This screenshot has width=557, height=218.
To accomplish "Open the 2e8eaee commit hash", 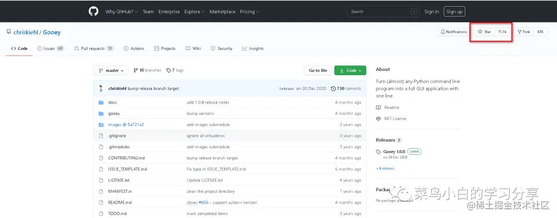I will (x=286, y=89).
